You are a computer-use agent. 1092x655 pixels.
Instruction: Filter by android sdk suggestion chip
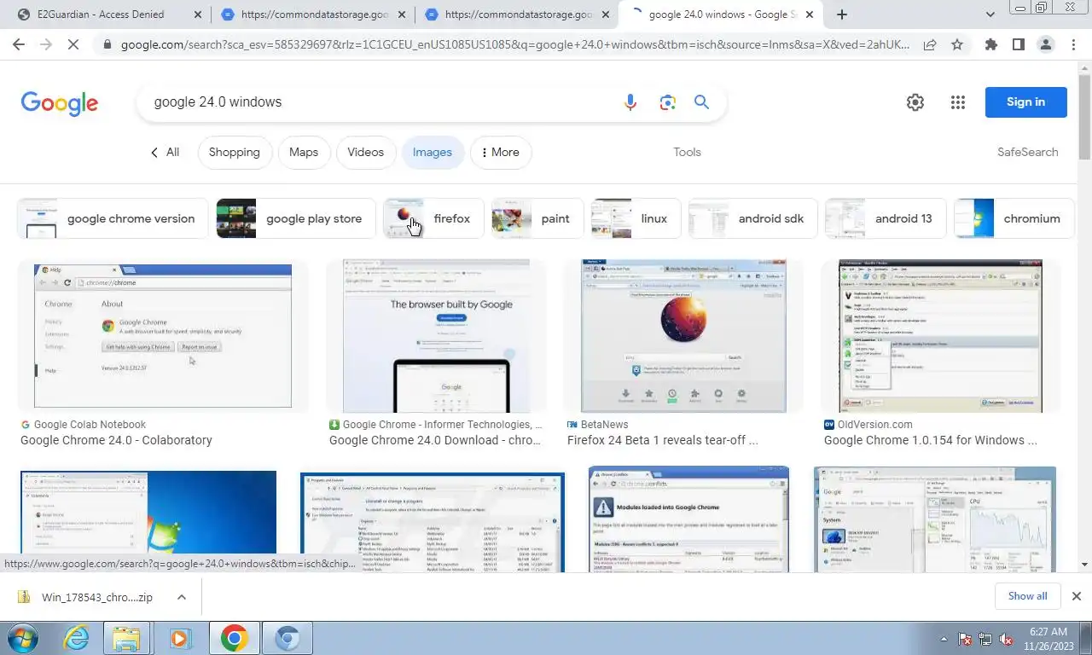[x=753, y=219]
